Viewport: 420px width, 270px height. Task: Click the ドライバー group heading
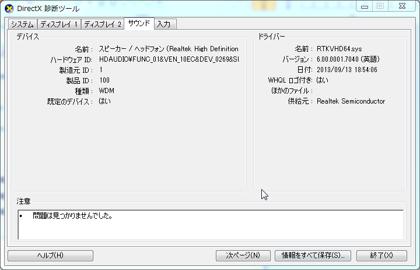[x=271, y=37]
